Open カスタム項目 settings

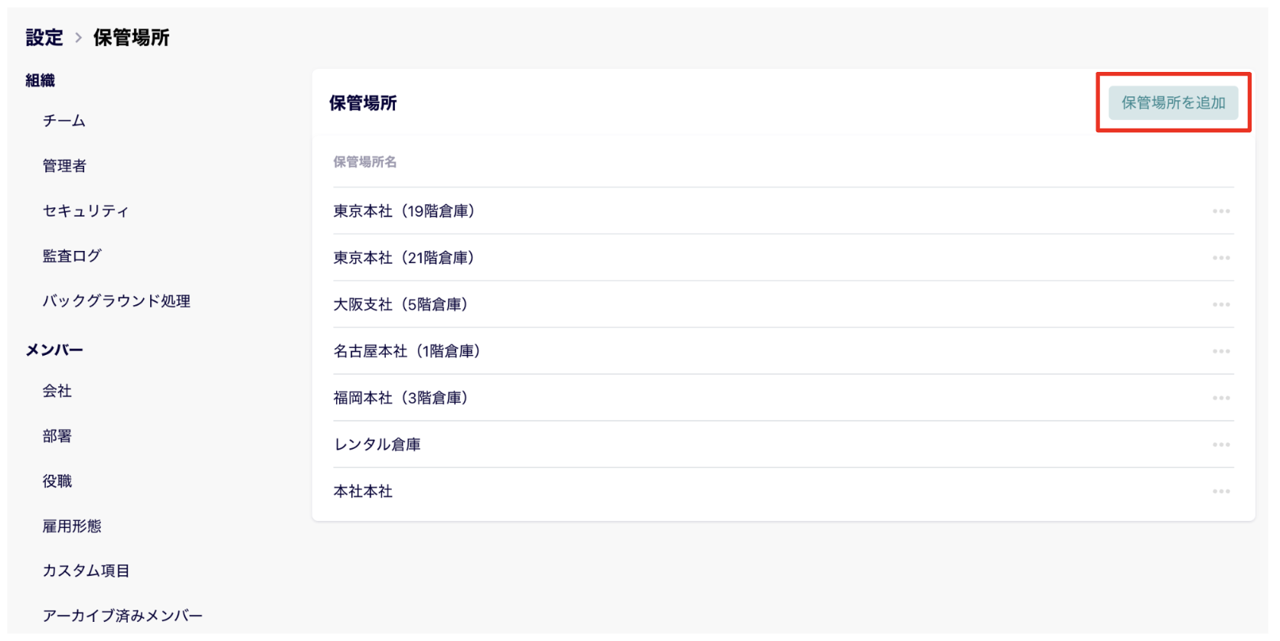click(87, 571)
